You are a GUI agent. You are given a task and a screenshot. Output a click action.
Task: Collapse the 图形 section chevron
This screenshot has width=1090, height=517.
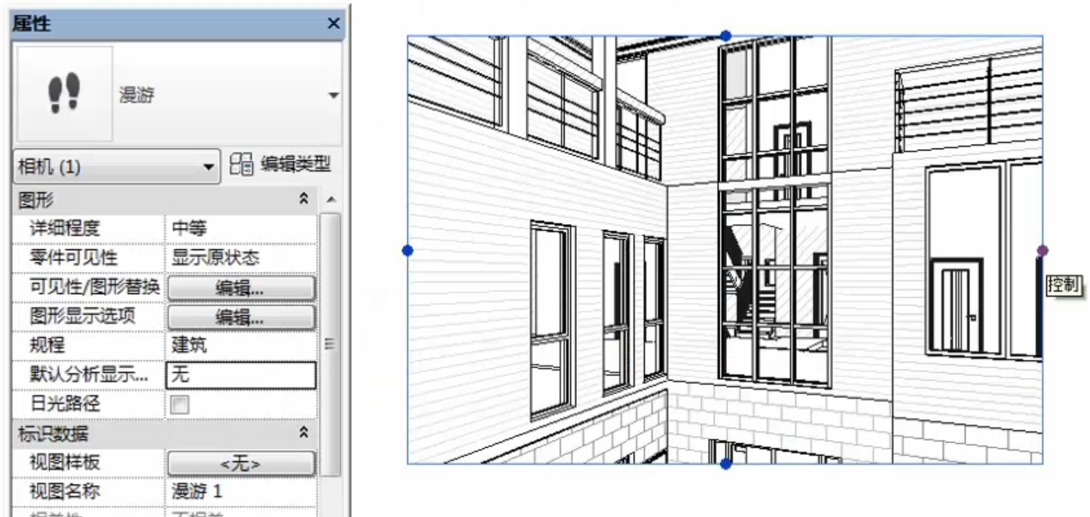tap(304, 199)
